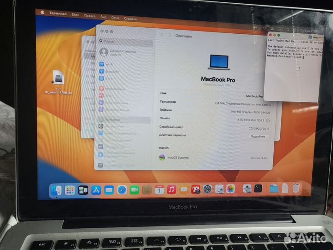
Task: Open the Окно menu
Action: click(x=115, y=18)
